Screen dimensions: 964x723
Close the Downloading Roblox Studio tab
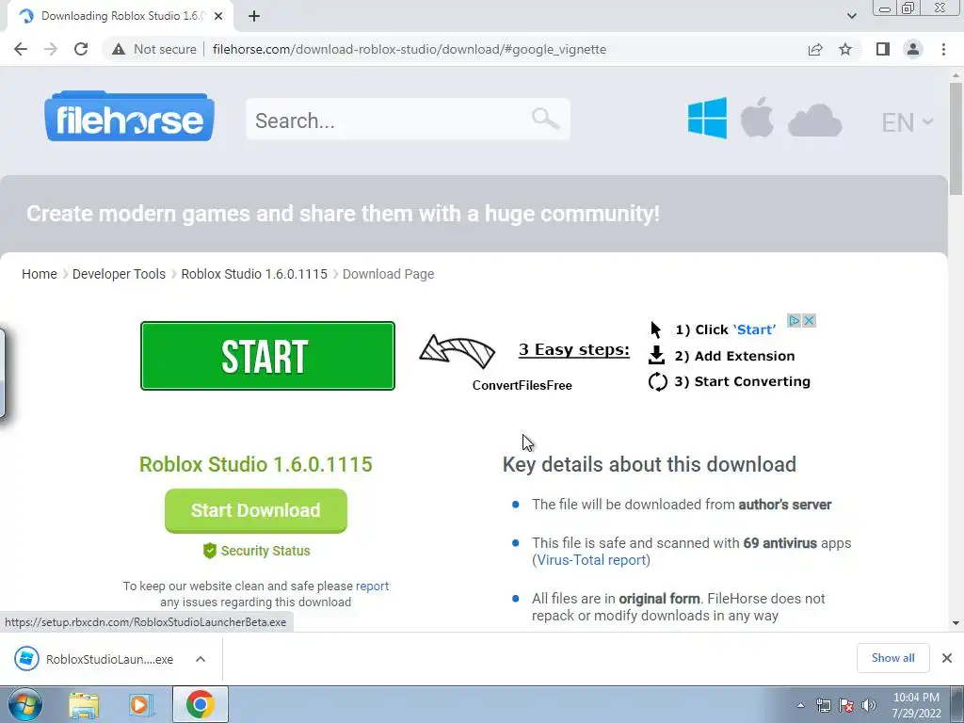(x=218, y=17)
